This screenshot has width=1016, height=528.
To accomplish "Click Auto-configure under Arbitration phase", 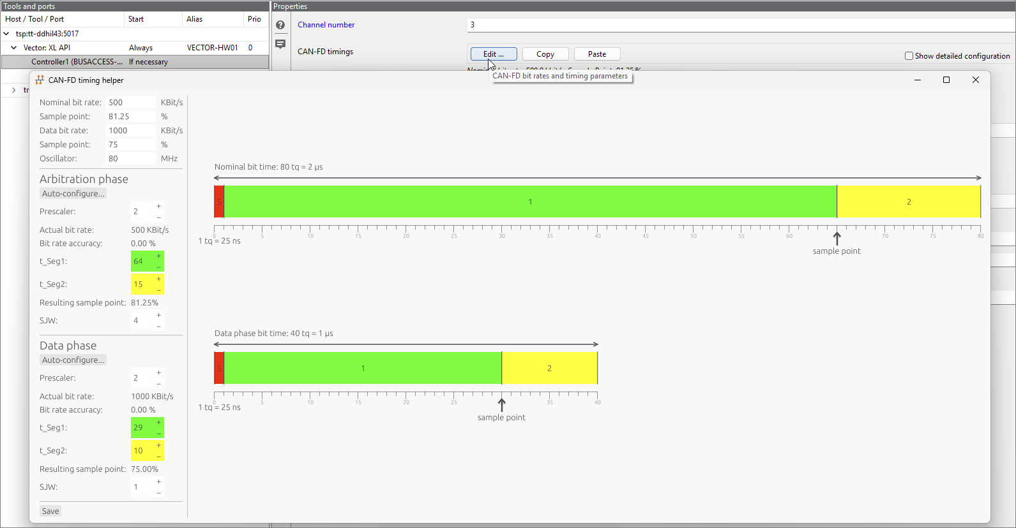I will click(x=73, y=194).
